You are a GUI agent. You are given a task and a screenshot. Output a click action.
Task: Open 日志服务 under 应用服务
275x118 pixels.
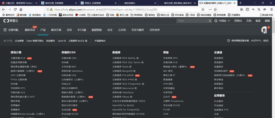coord(219,101)
